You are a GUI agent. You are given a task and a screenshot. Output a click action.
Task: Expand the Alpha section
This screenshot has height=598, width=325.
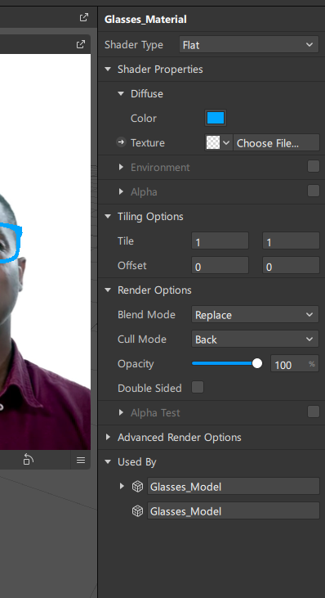click(x=121, y=191)
